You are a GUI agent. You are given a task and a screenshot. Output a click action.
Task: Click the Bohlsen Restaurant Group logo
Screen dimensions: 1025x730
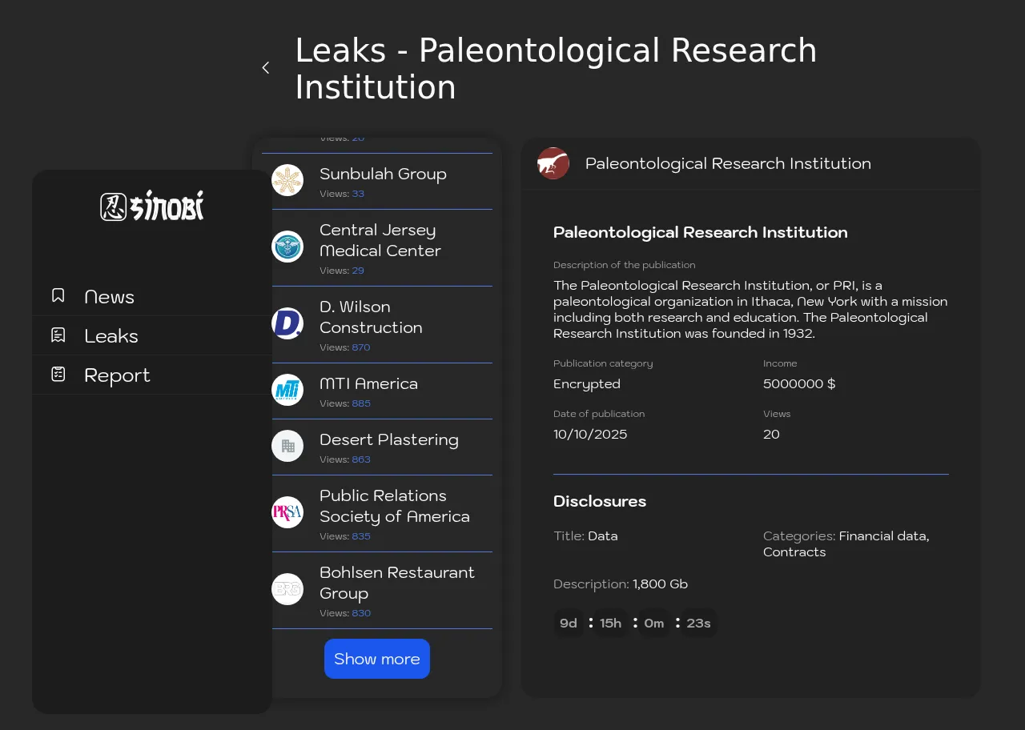(x=287, y=589)
